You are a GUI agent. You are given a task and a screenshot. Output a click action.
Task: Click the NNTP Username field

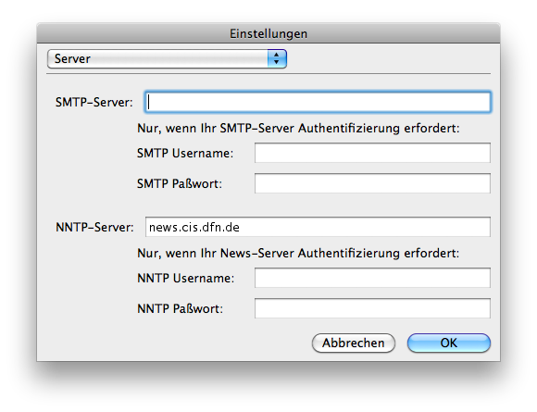click(x=372, y=278)
